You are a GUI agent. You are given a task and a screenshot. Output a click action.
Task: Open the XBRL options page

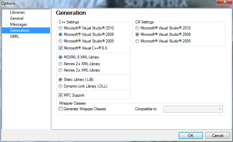26,36
